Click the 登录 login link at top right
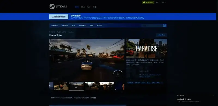Screen dimensions: 218x106 pos(157,2)
